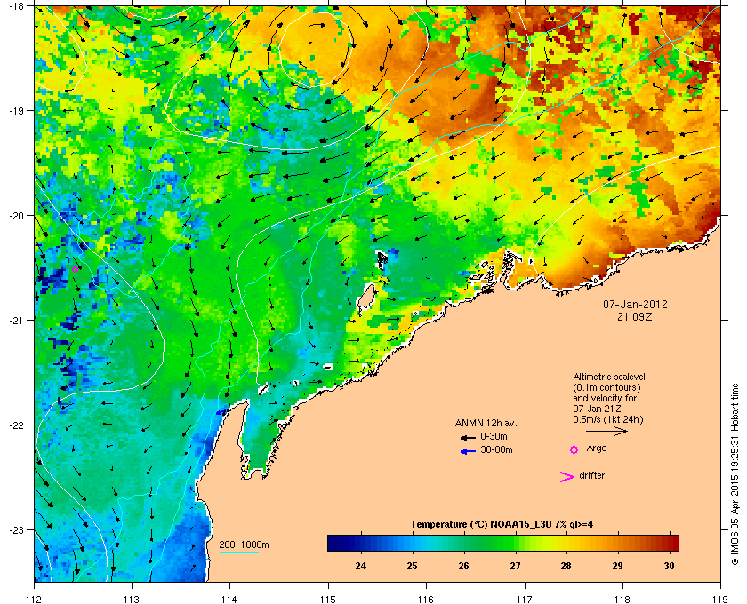Click the '0.5m/s (1kt 24h)' text
The height and width of the screenshot is (604, 747).
coord(608,420)
